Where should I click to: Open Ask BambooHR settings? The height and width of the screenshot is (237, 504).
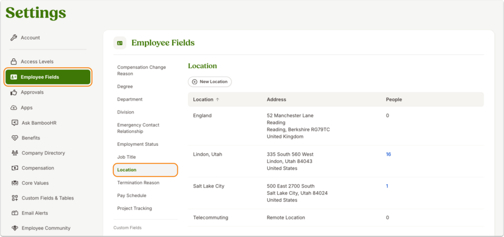click(39, 123)
